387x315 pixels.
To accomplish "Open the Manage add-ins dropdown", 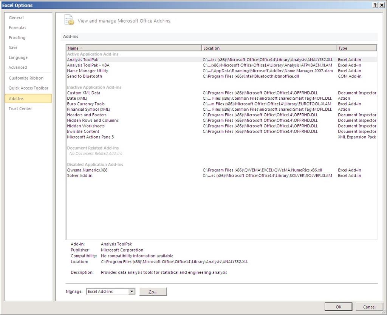I will 132,292.
